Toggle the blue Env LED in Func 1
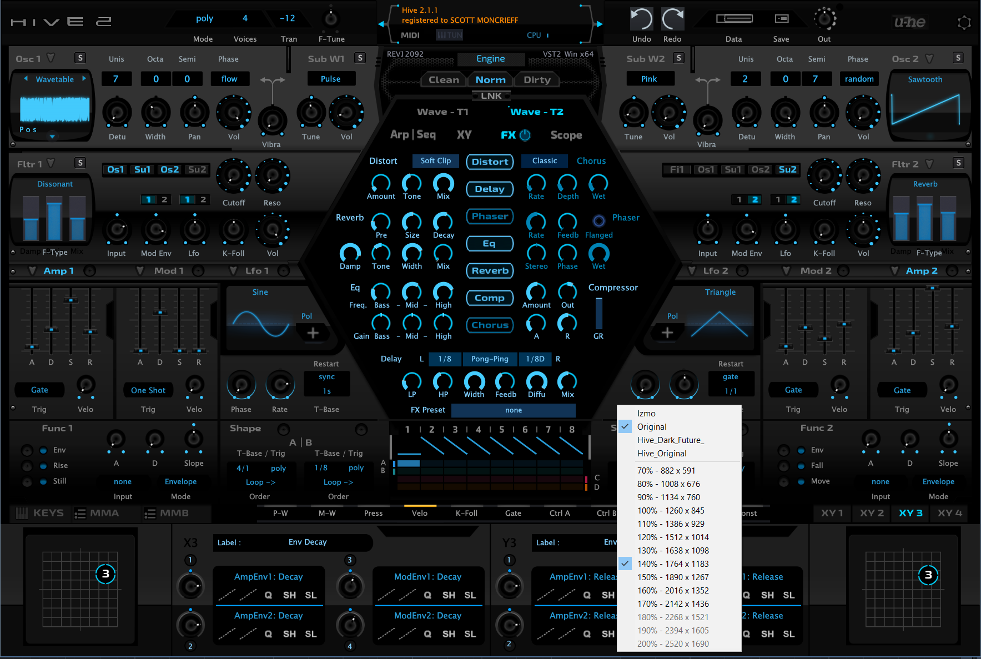981x659 pixels. [x=43, y=450]
